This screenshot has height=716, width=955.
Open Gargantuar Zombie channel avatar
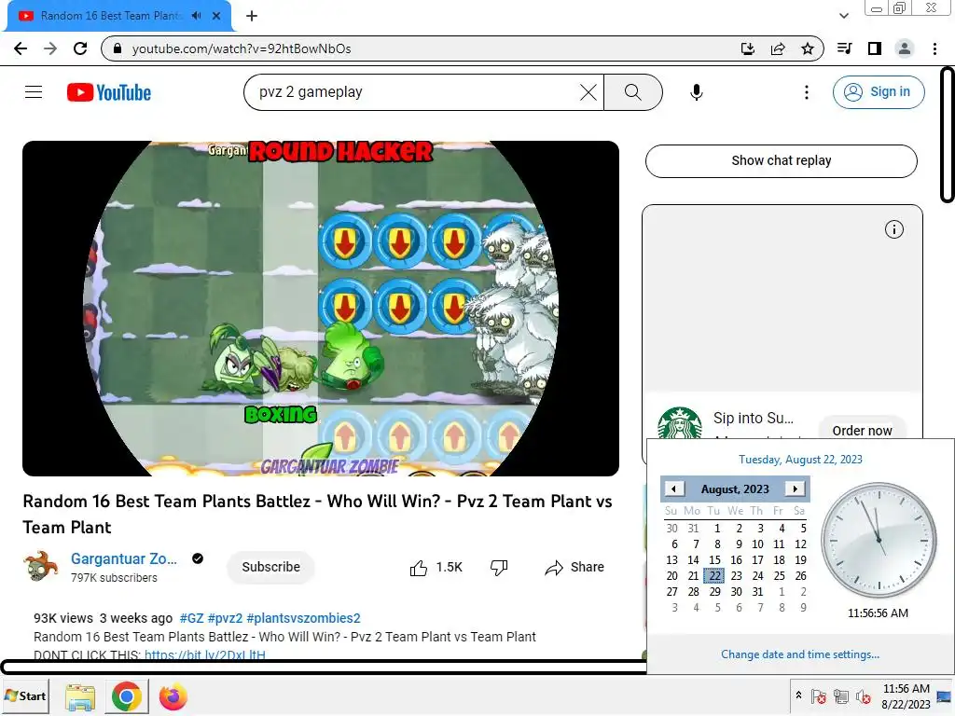[x=41, y=566]
